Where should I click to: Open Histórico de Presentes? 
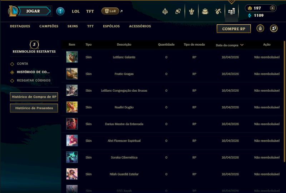coord(34,108)
